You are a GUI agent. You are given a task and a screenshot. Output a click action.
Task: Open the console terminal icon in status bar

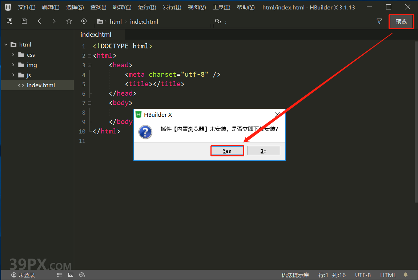71,275
